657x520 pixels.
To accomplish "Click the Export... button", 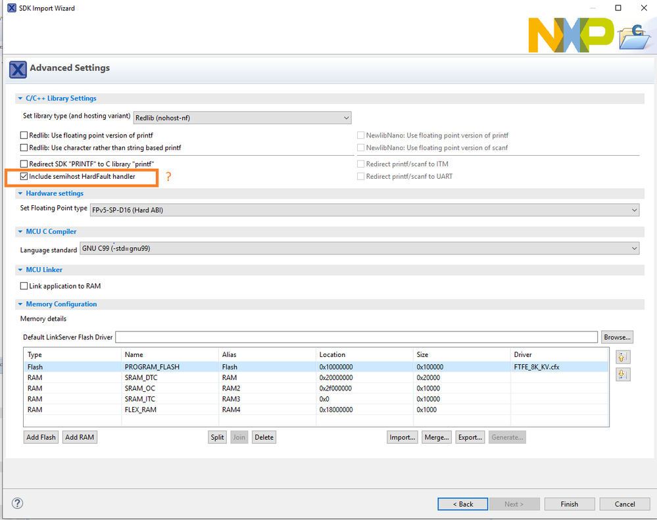I will pyautogui.click(x=470, y=437).
